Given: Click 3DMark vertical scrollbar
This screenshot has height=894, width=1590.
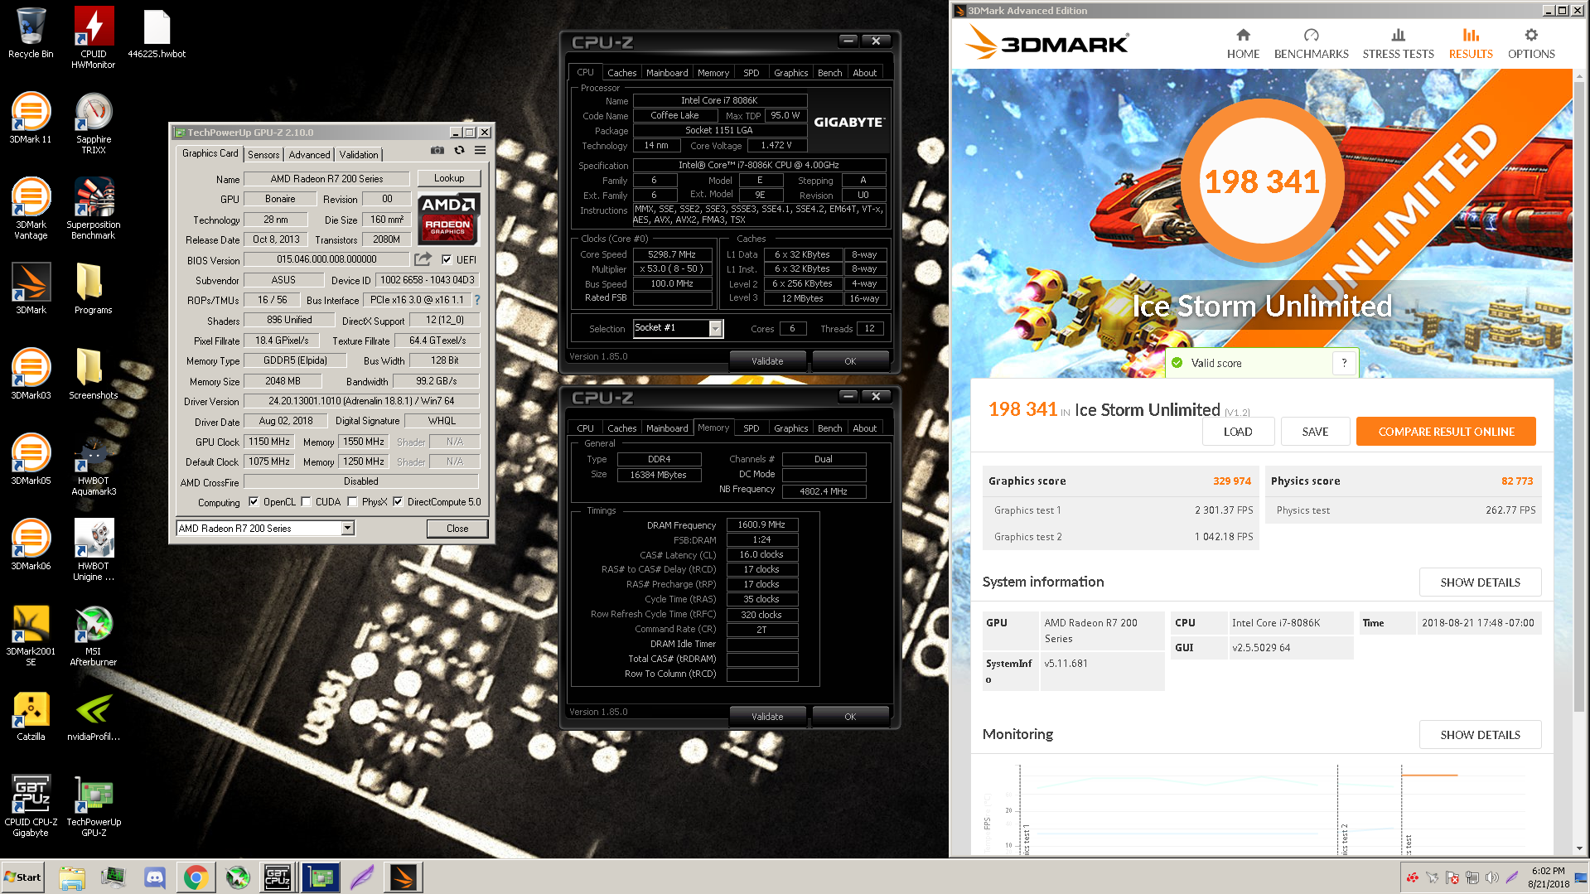Looking at the screenshot, I should click(x=1578, y=398).
